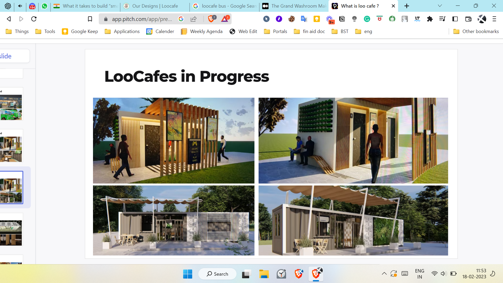Open the Notion Web Clipper extension
The height and width of the screenshot is (283, 503).
[342, 19]
